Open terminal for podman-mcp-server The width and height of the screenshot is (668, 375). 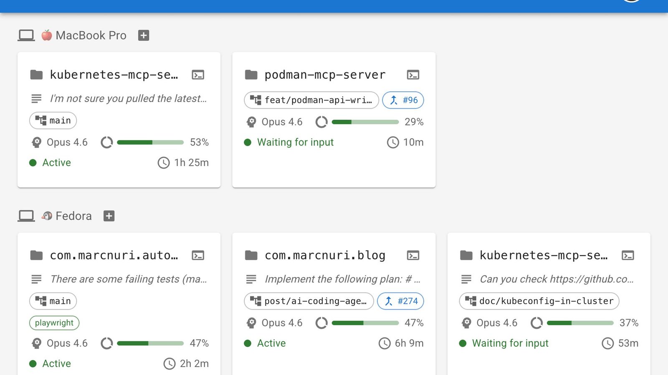tap(413, 75)
